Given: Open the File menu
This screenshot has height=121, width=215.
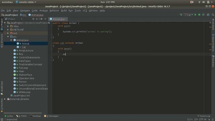Looking at the screenshot, I should click(x=3, y=10).
